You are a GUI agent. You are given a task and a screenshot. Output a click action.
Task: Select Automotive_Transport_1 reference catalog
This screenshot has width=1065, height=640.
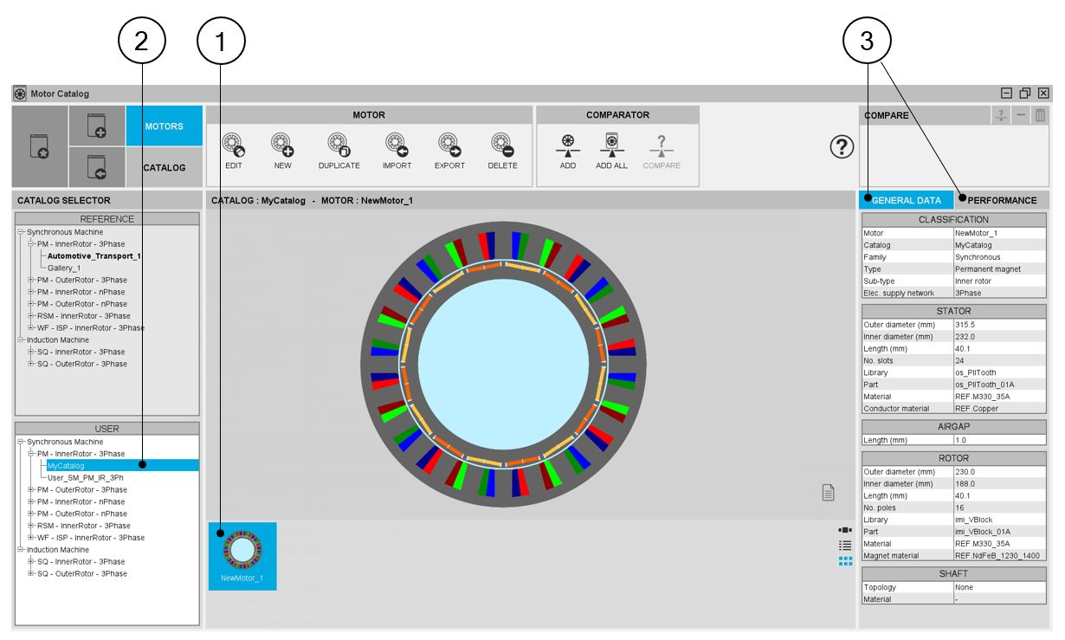pyautogui.click(x=94, y=256)
